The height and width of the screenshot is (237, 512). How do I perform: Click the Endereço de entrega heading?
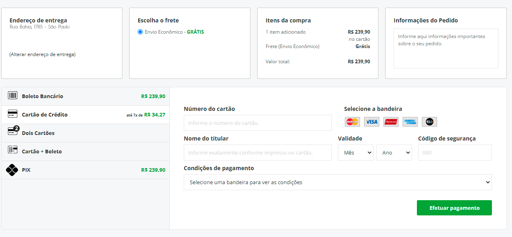tap(38, 20)
